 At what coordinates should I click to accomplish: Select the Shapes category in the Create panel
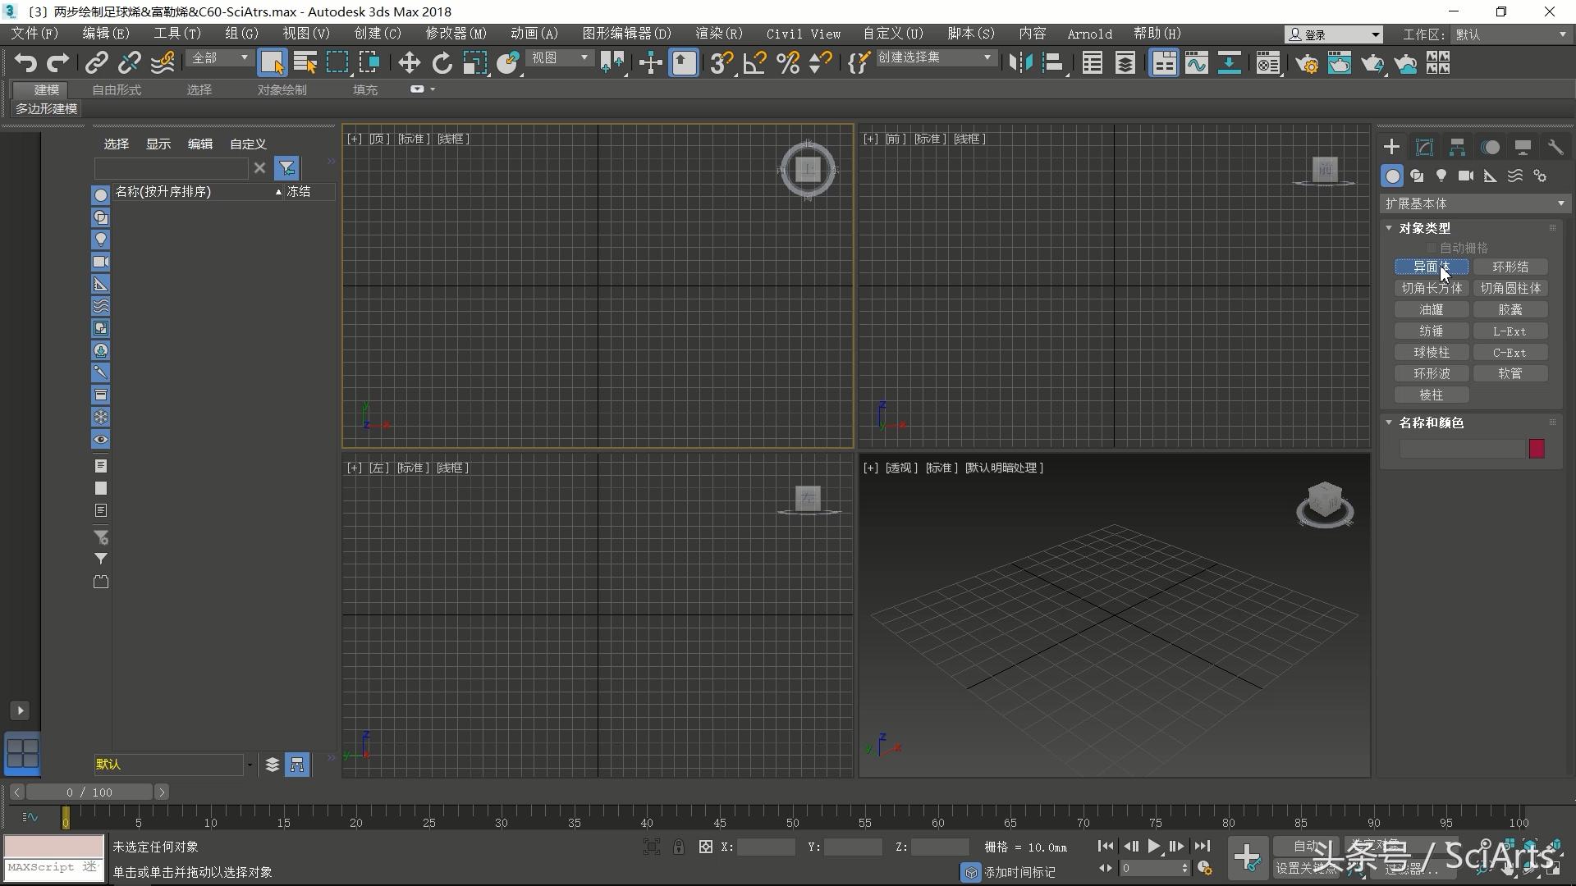point(1417,176)
